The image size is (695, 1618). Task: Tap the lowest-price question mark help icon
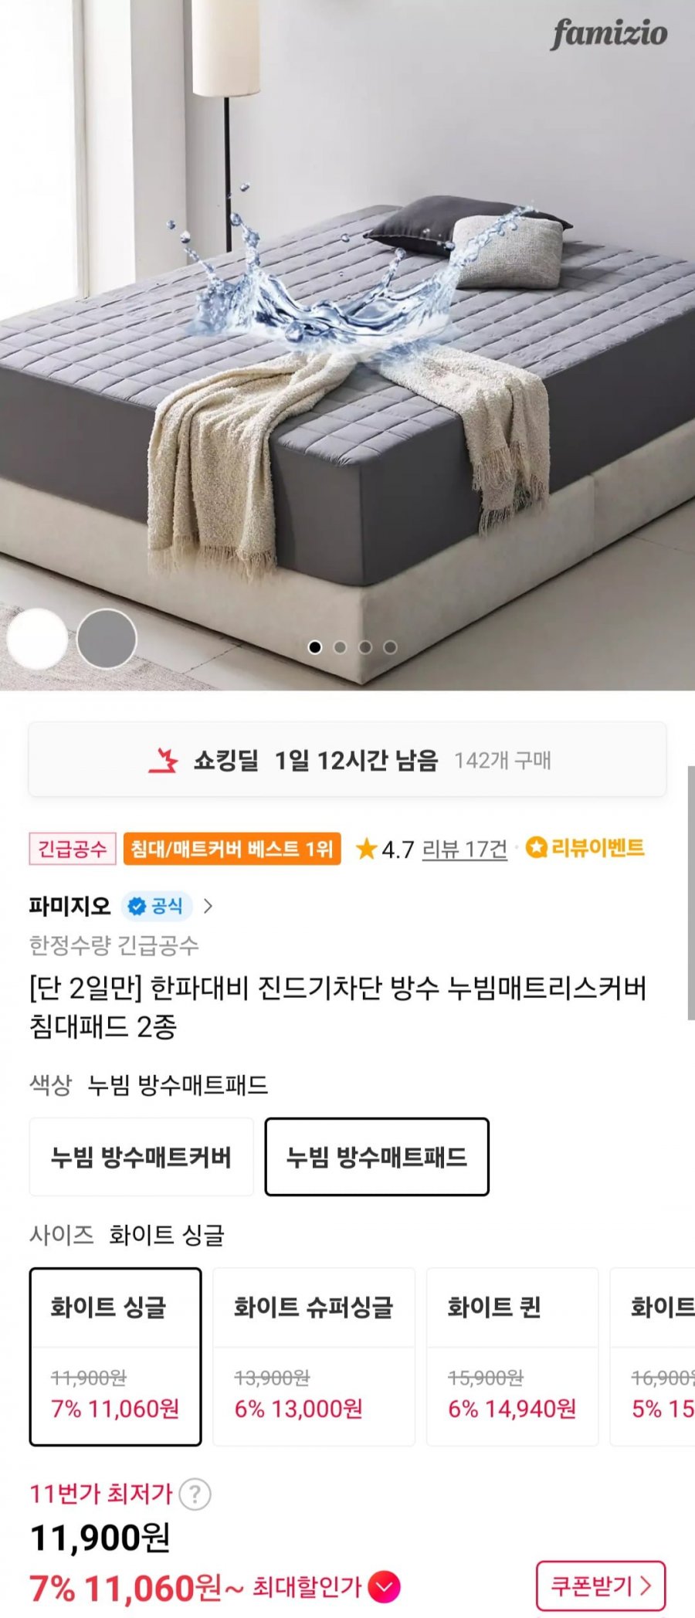pos(195,1494)
